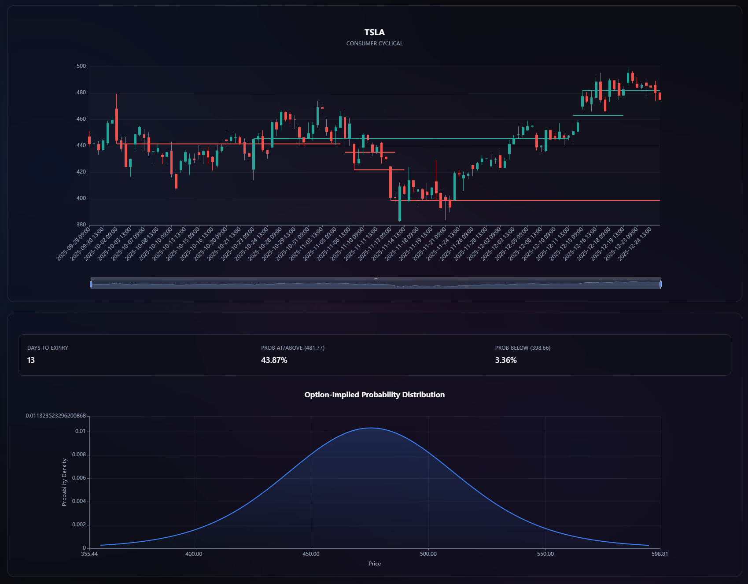
Task: Click the Option-Implied Probability Distribution heading
Action: coord(374,395)
